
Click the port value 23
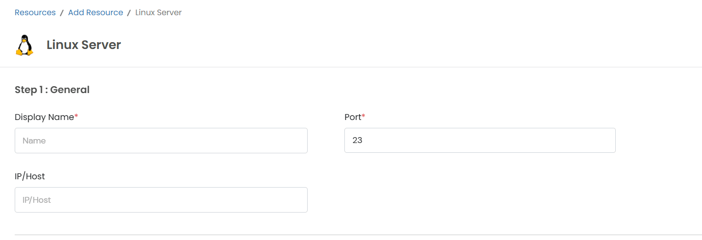(357, 141)
